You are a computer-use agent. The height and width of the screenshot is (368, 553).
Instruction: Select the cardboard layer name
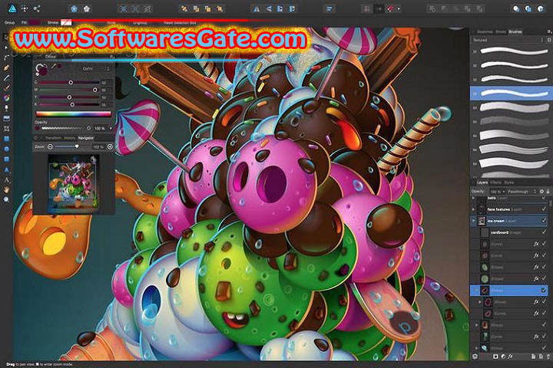coord(499,232)
